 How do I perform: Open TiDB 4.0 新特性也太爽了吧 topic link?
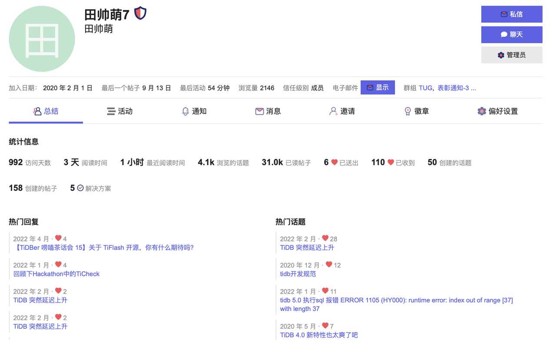319,335
